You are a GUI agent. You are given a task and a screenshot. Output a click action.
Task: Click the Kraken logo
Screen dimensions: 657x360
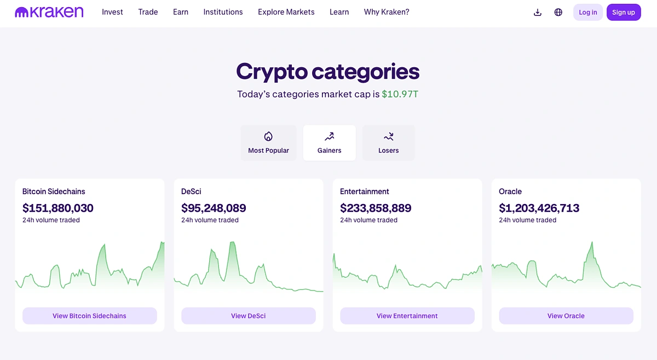49,11
